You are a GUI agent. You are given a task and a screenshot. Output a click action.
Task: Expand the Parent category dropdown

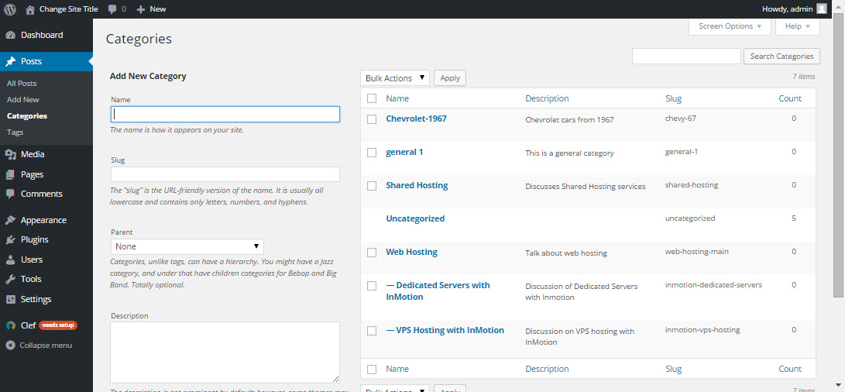pos(187,246)
